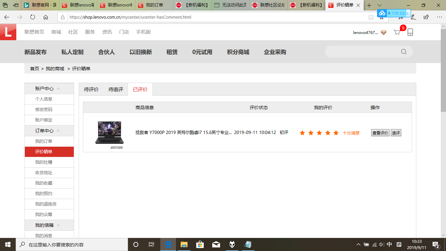Click the 拯救者 laptop product thumbnail
The height and width of the screenshot is (251, 446).
point(109,135)
